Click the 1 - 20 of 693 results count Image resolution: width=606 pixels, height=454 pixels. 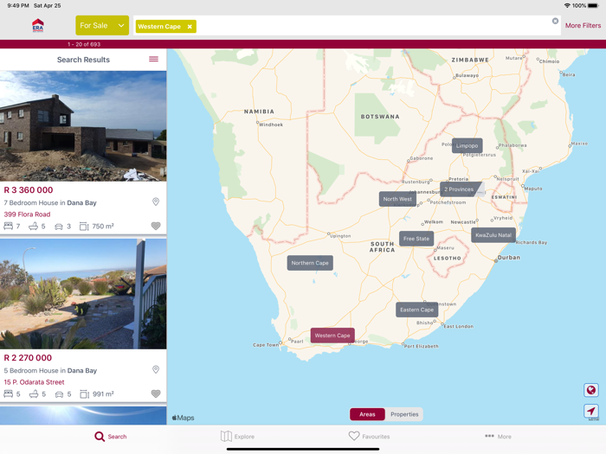[x=84, y=44]
